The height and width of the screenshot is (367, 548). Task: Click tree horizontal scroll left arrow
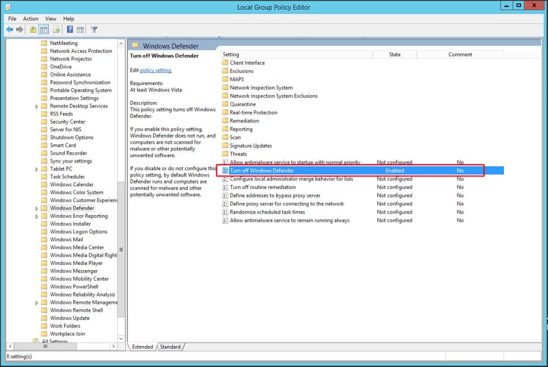(x=10, y=346)
